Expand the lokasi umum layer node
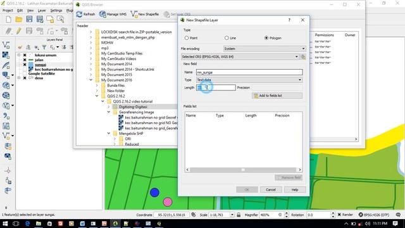The width and height of the screenshot is (405, 228). tap(18, 55)
